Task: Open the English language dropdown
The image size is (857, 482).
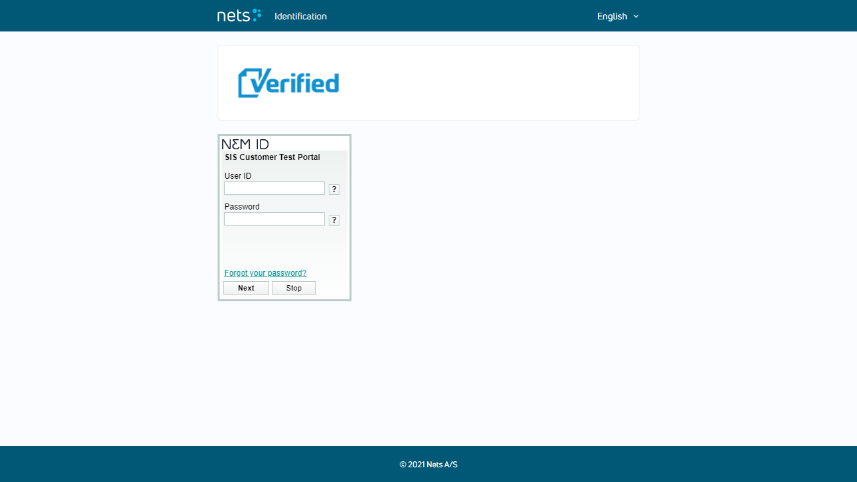Action: point(618,16)
